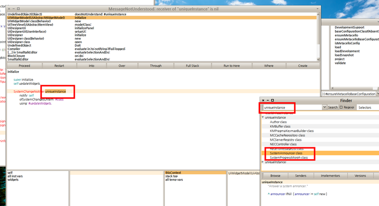Step Into the current method
Image resolution: width=379 pixels, height=206 pixels.
coord(91,66)
